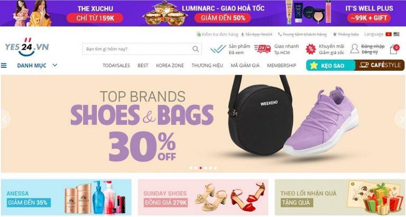Screen dimensions: 406x217
Task: Open the KOREA ZONE menu item
Action: [170, 66]
